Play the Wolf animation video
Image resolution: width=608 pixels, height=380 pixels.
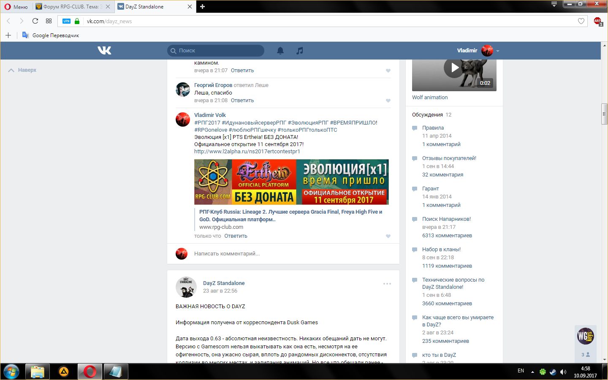click(x=454, y=68)
